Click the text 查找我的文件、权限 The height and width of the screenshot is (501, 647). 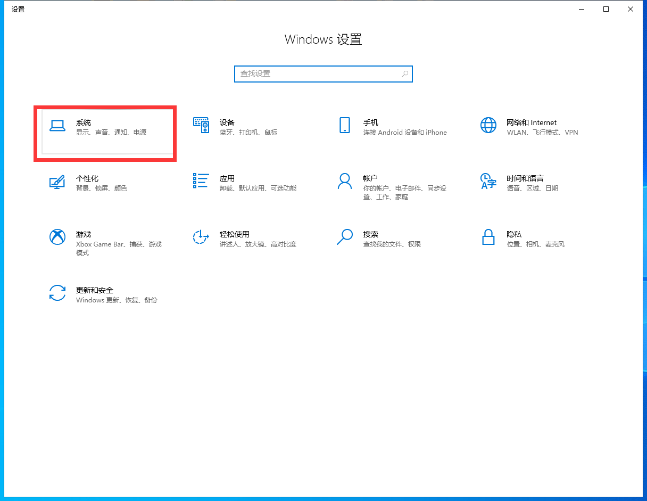tap(392, 244)
